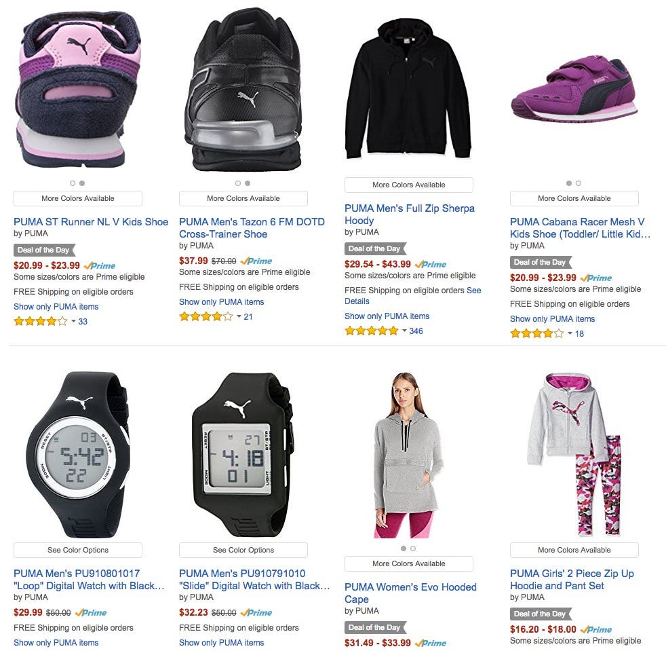Viewport: 666px width, 651px height.
Task: Click the Prime logo beside Loop watch price
Action: (91, 612)
